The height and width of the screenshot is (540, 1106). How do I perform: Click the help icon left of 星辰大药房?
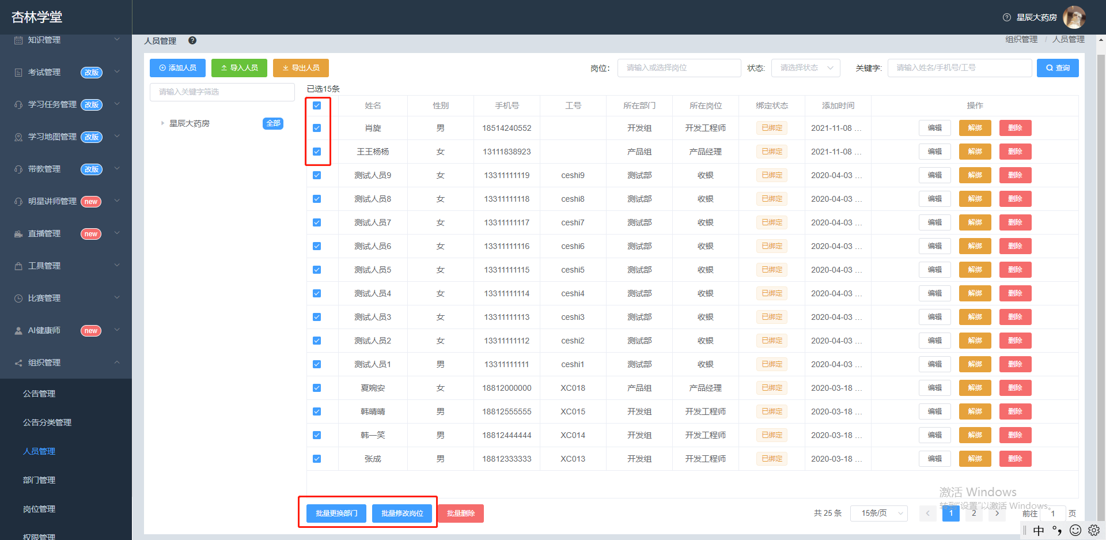[x=1007, y=17]
